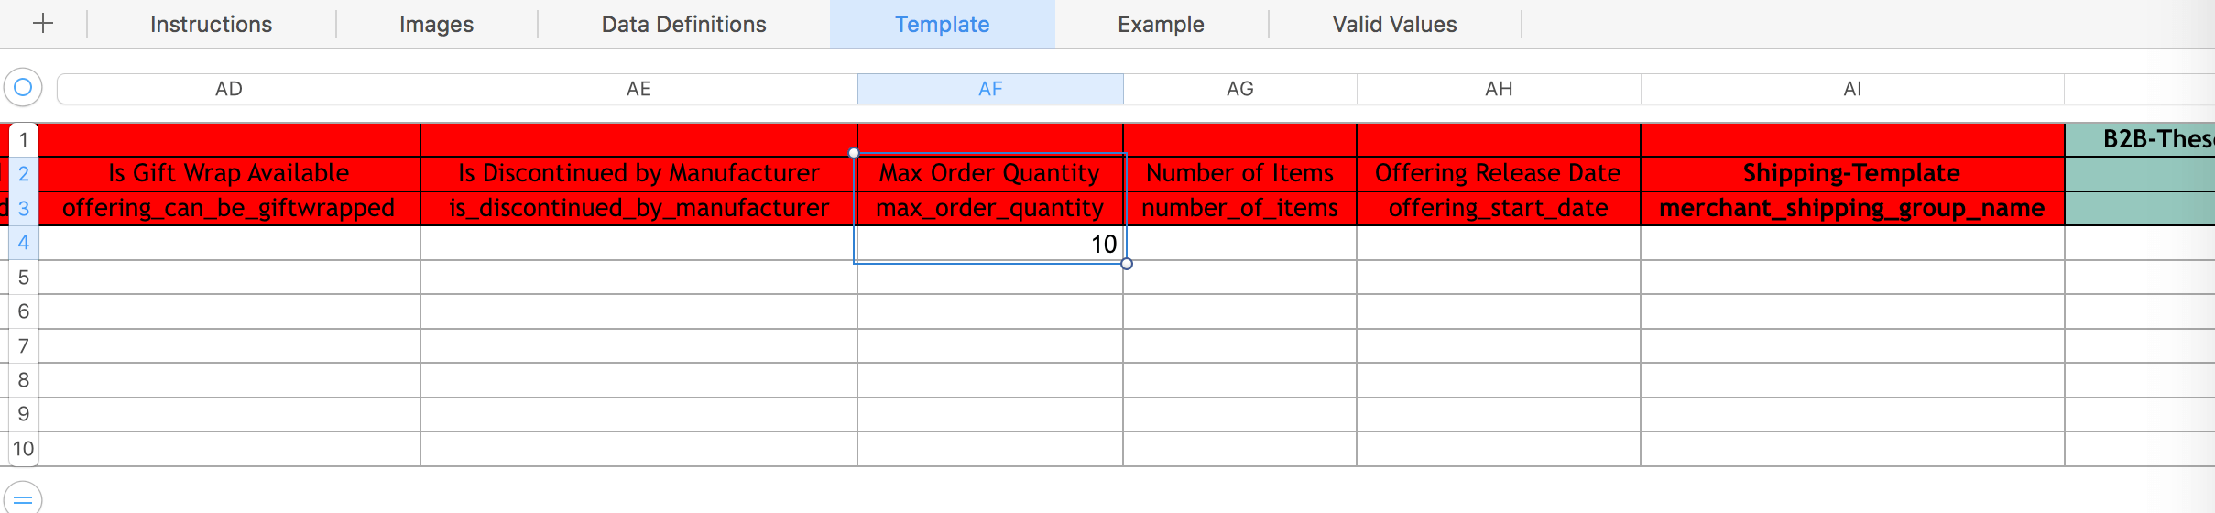Select column AD header
Screen dimensions: 2215x513
(229, 89)
